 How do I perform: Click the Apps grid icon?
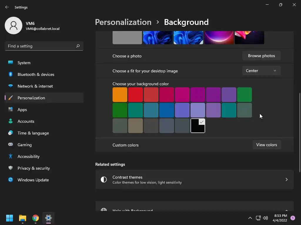pos(11,110)
